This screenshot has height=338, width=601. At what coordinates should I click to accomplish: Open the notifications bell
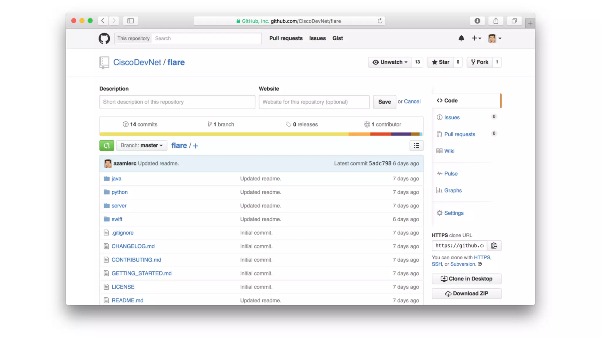[461, 38]
